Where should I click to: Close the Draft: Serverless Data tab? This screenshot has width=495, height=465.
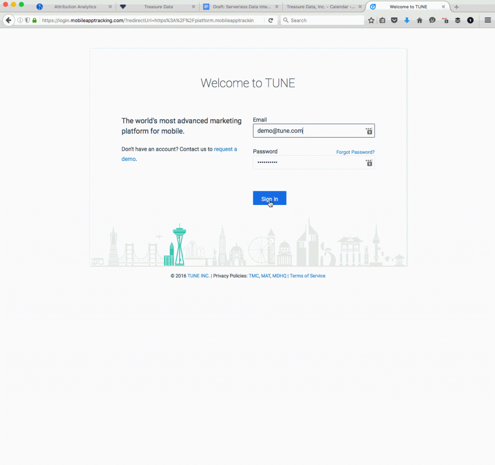pos(277,7)
